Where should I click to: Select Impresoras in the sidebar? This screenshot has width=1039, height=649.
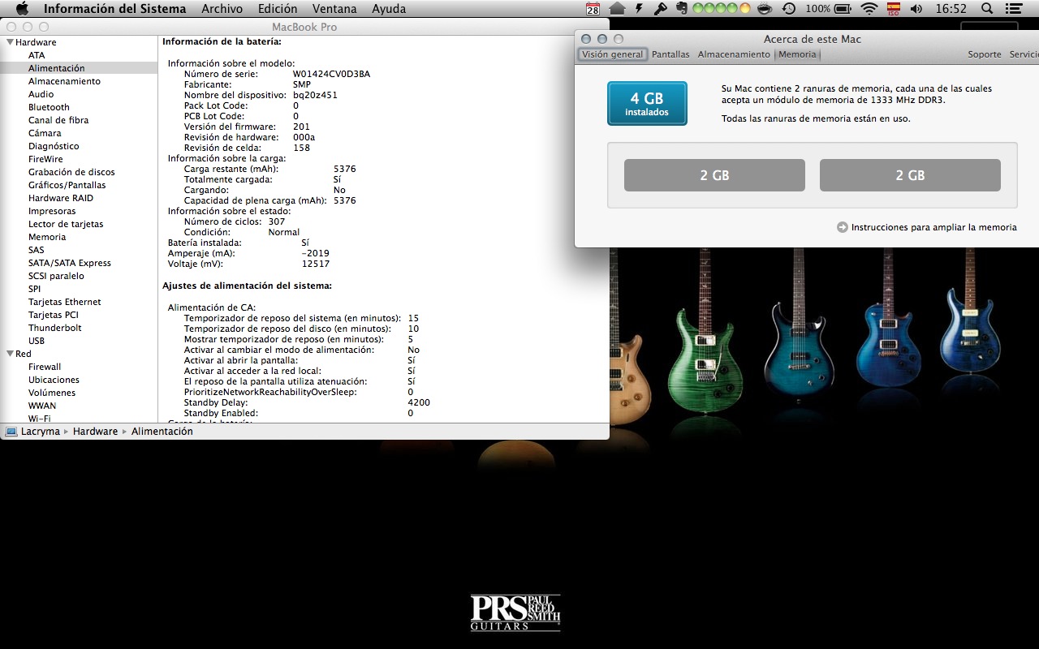click(52, 211)
